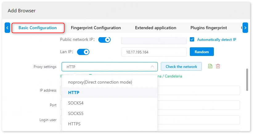
Task: Select HTTPS proxy type option
Action: (x=74, y=124)
